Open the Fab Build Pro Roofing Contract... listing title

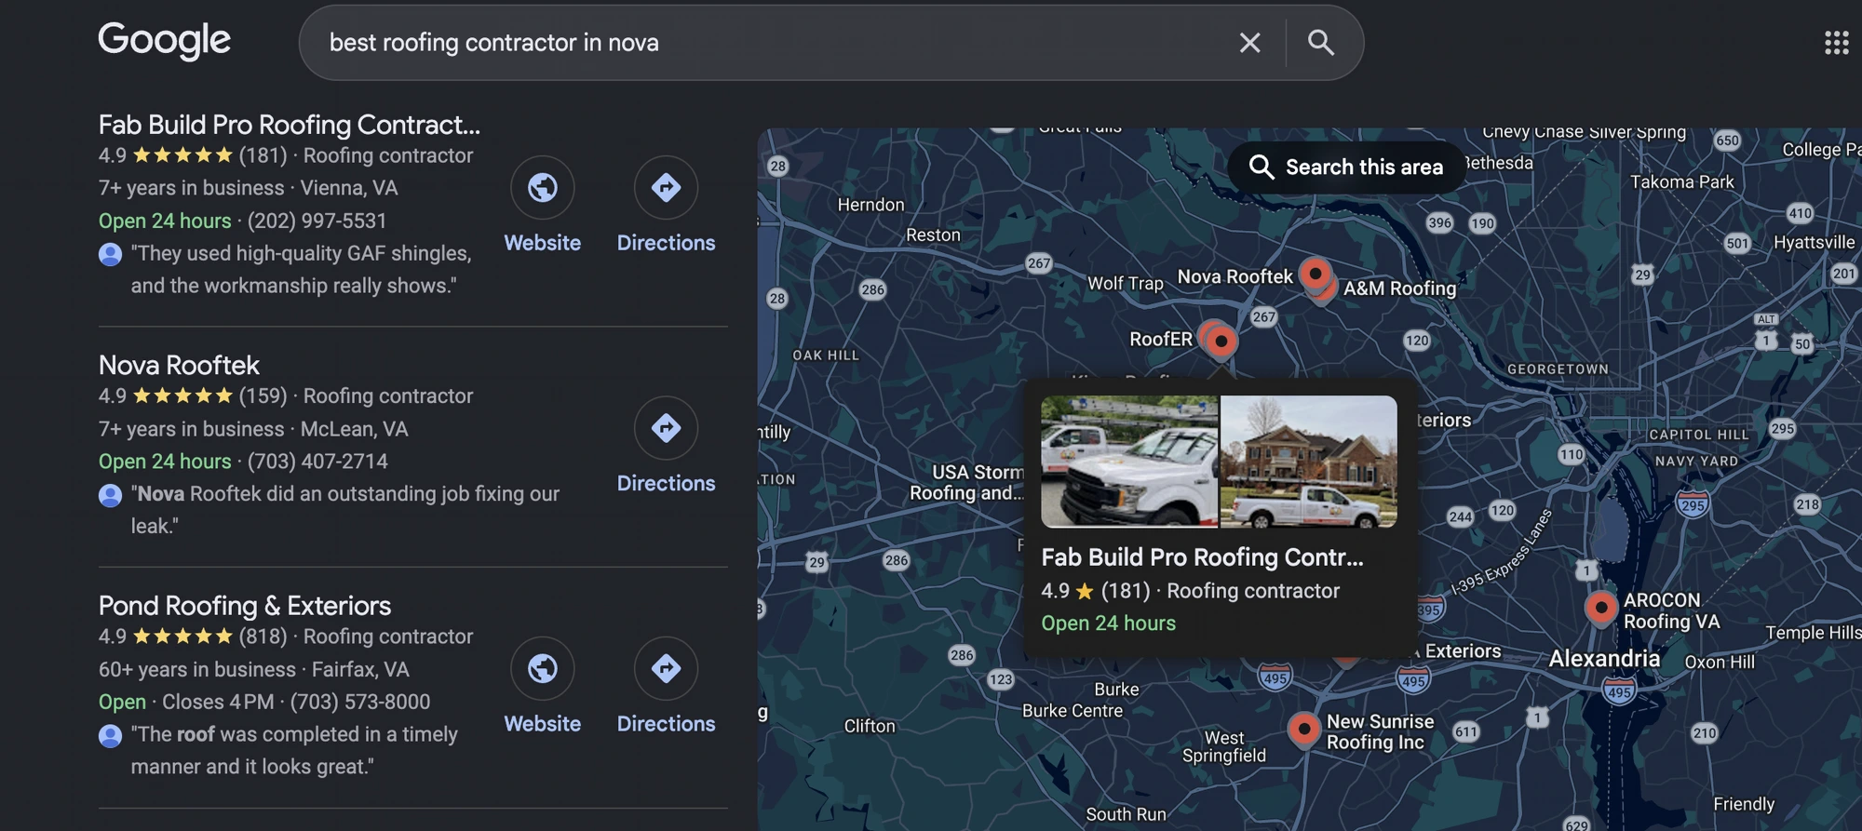click(290, 125)
